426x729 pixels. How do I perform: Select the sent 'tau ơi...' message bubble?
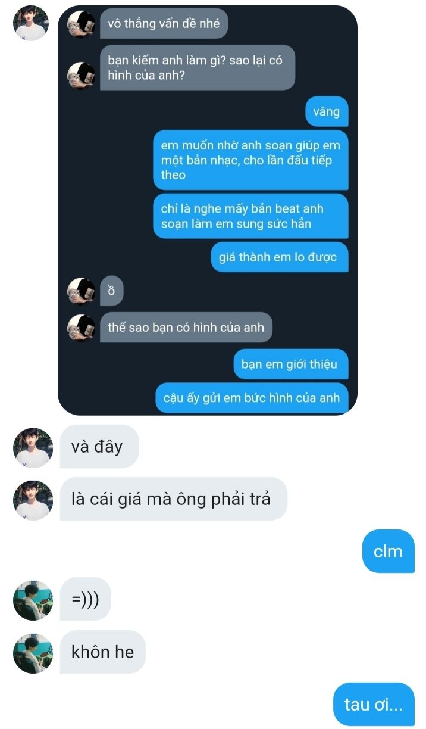pos(374,705)
